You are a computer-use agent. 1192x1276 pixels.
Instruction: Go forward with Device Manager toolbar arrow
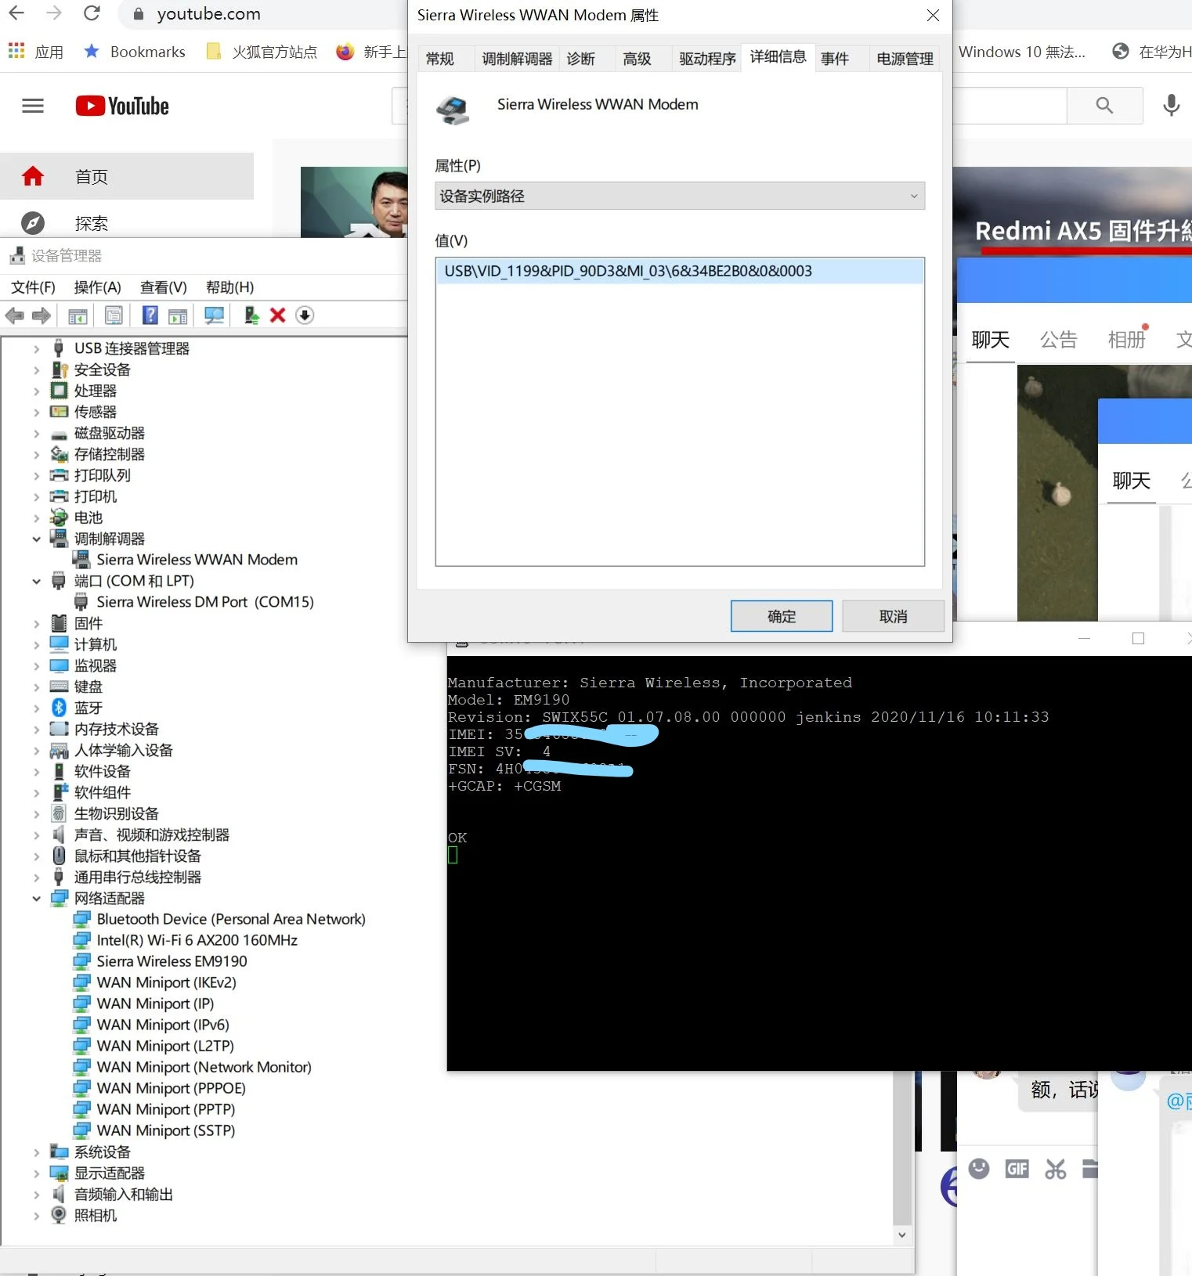point(42,315)
